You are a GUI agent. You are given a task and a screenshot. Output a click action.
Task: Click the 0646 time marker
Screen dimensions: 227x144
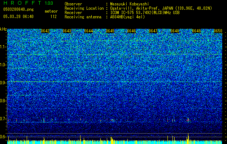tap(131, 31)
